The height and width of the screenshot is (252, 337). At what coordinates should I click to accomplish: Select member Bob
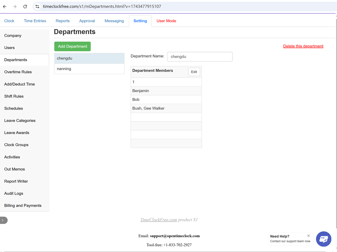pyautogui.click(x=166, y=99)
